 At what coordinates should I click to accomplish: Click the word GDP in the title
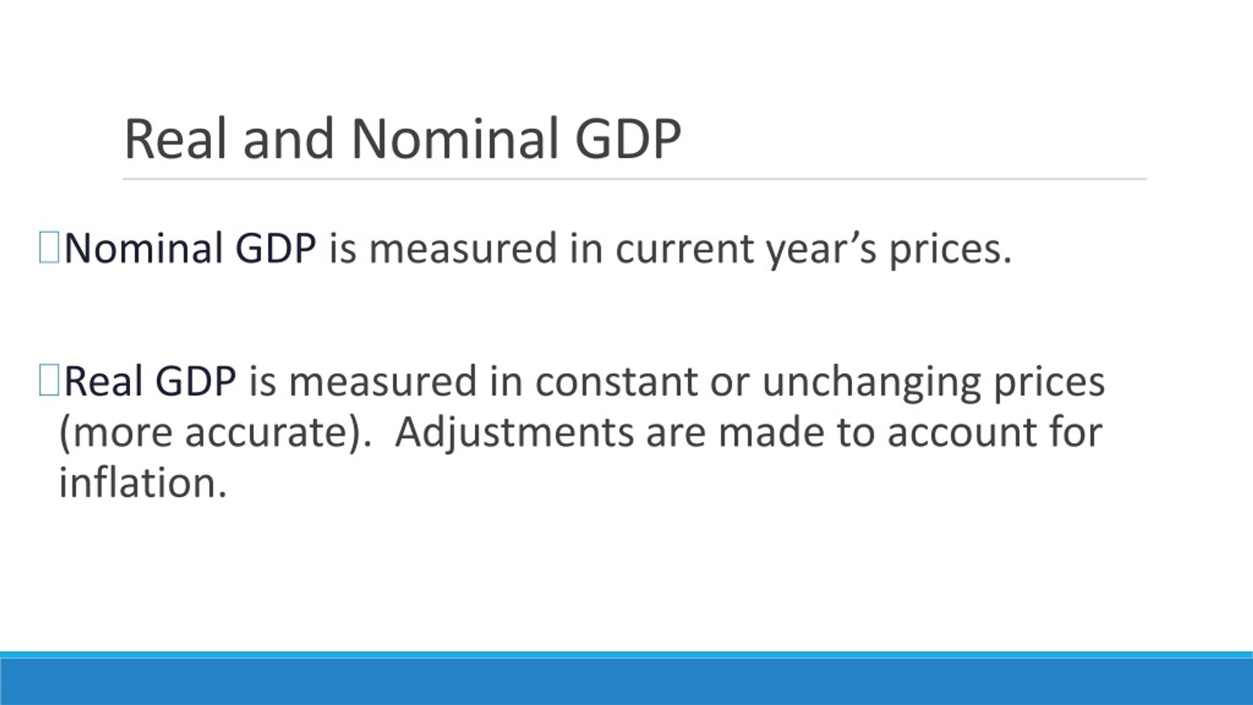click(x=628, y=139)
